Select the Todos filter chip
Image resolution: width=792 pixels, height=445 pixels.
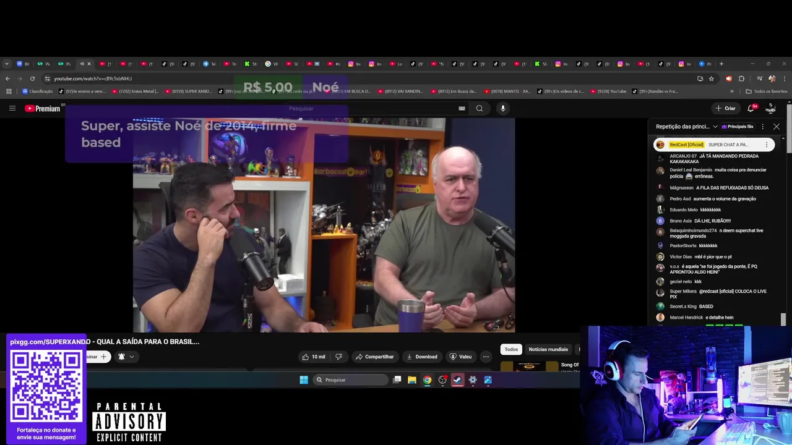[x=511, y=349]
